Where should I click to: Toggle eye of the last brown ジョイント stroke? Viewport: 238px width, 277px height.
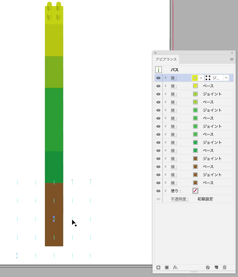158,175
